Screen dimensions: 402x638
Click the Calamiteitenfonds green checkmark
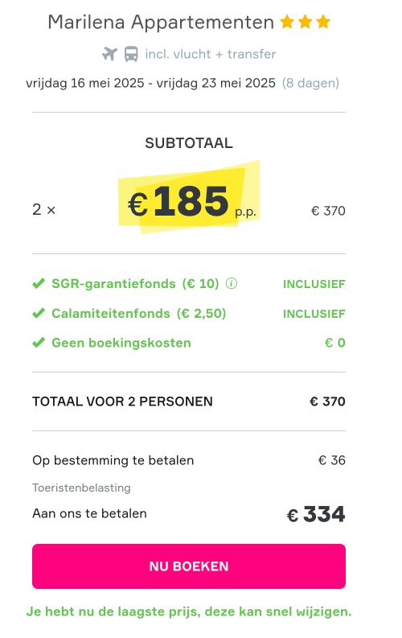pyautogui.click(x=39, y=313)
